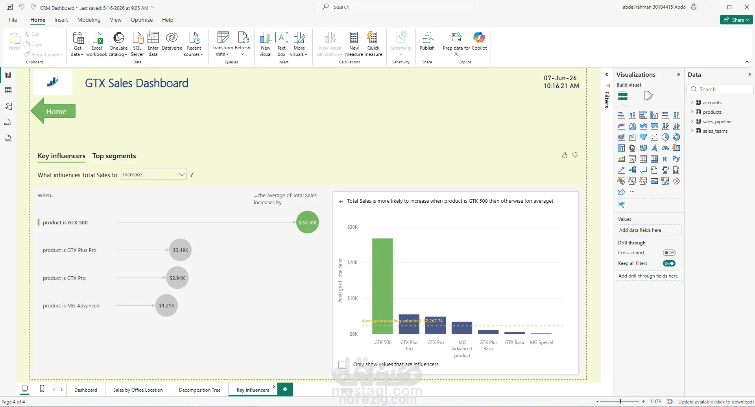Expand the sales_teams table
Viewport: 755px width, 407px height.
coord(692,131)
